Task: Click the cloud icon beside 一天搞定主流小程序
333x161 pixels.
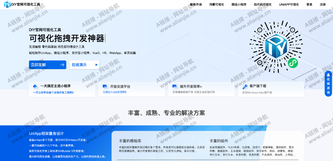Action: 35,86
